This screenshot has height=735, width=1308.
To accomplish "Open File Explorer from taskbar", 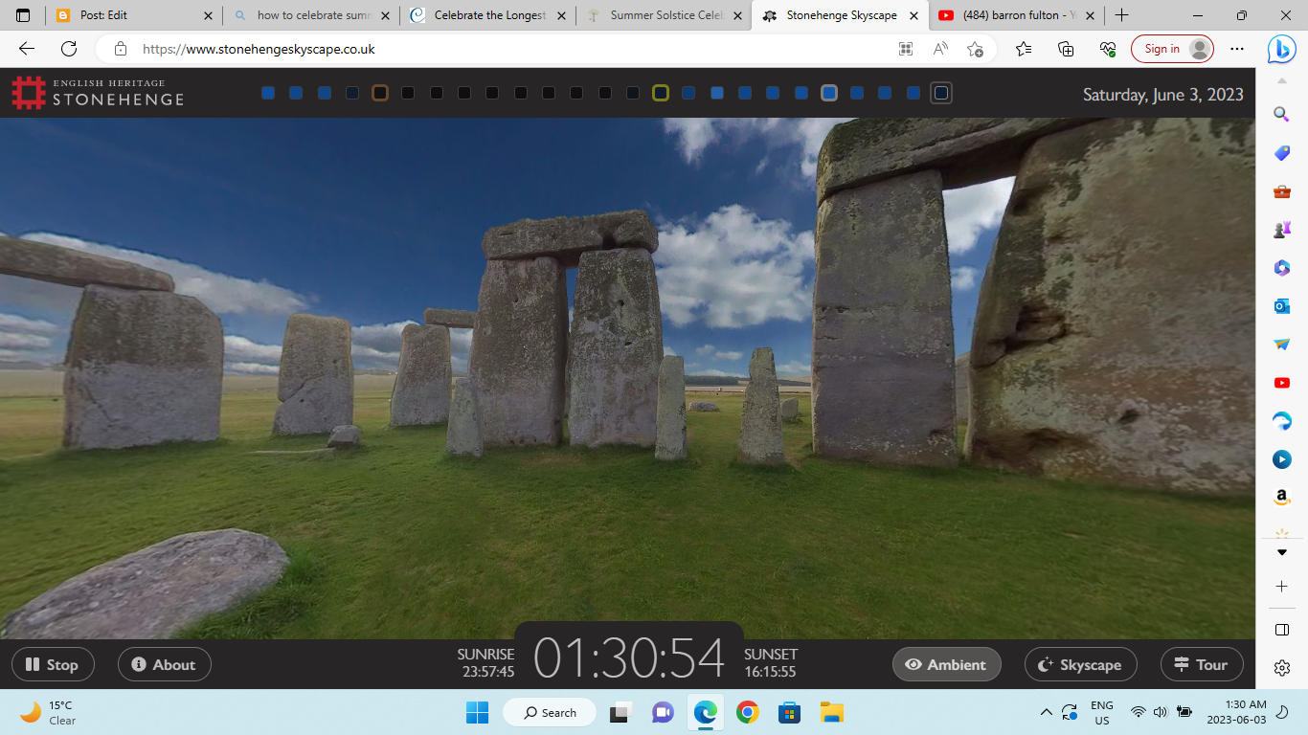I will point(831,712).
